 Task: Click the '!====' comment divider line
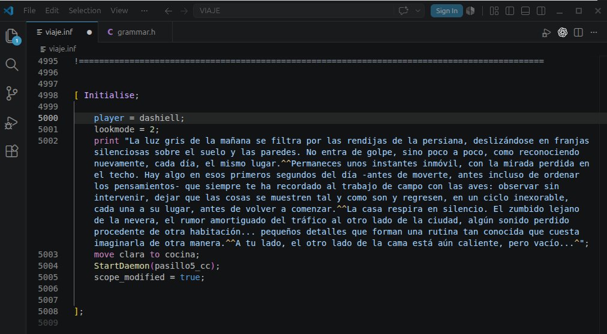click(x=309, y=61)
